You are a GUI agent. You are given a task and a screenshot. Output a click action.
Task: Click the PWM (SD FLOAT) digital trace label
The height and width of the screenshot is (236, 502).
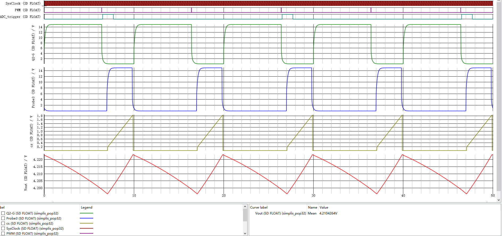(x=28, y=10)
